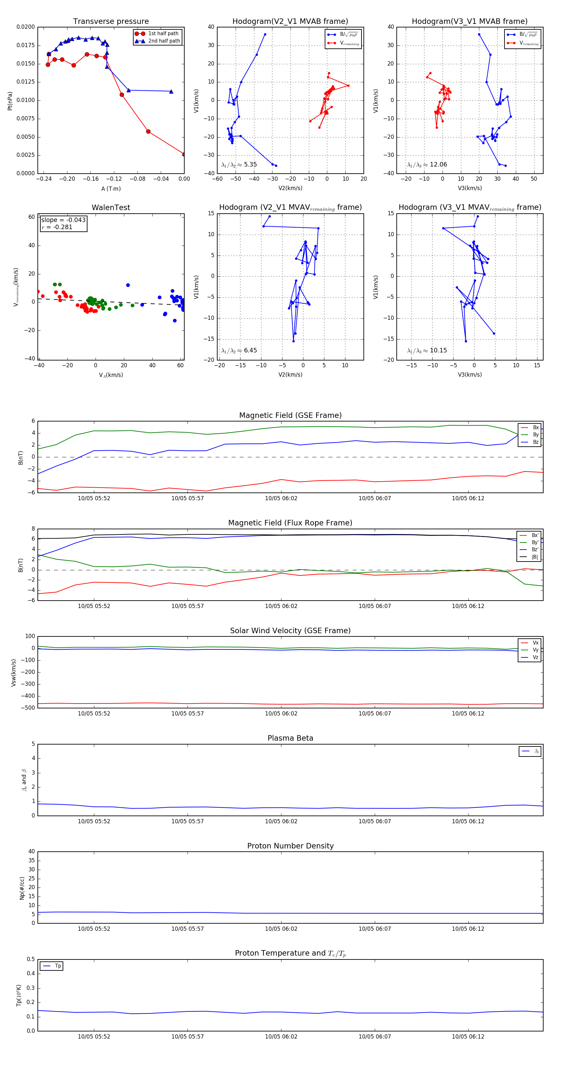Click the "1st half path" legend entry

pyautogui.click(x=157, y=34)
